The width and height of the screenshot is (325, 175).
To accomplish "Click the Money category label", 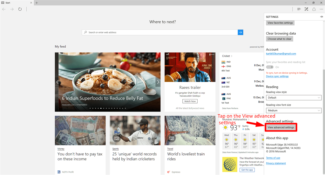I will (x=61, y=149).
